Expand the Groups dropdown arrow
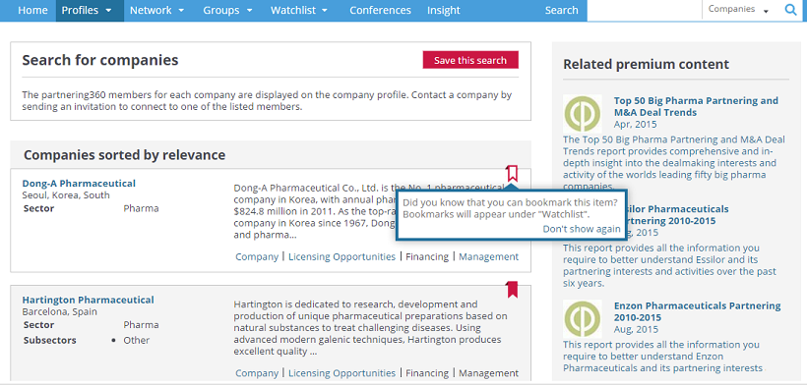 click(249, 10)
